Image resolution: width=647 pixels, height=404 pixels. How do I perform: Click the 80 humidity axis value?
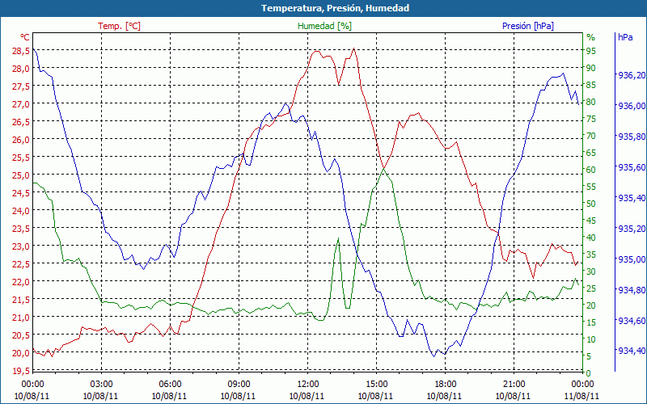tap(591, 102)
